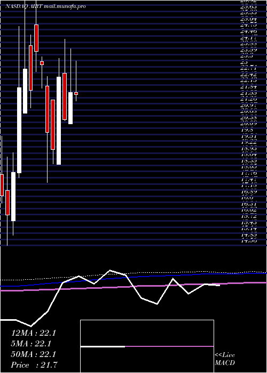Click the 15.72 price axis label
Screen dimensions: 267x373
[x=248, y=216]
